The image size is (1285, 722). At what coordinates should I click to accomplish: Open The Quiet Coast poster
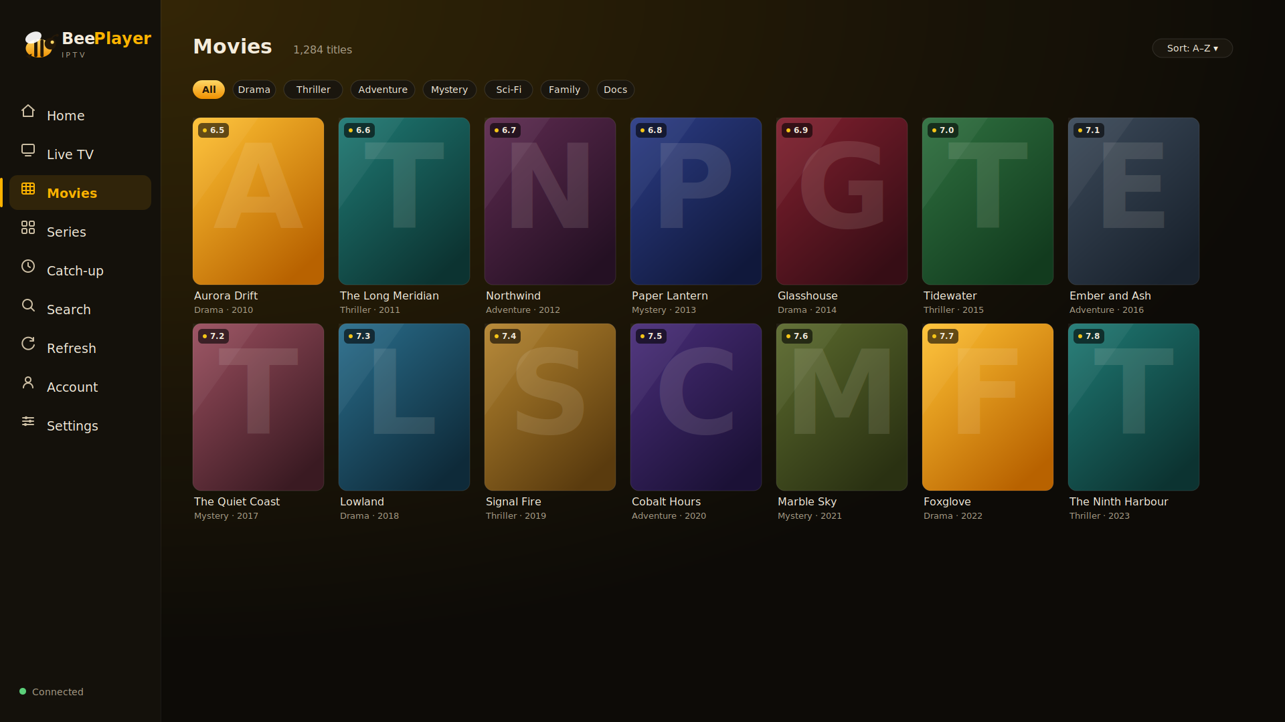(x=258, y=407)
